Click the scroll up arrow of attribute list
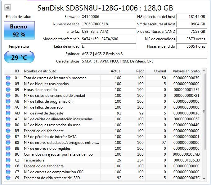The height and width of the screenshot is (185, 211). [204, 70]
